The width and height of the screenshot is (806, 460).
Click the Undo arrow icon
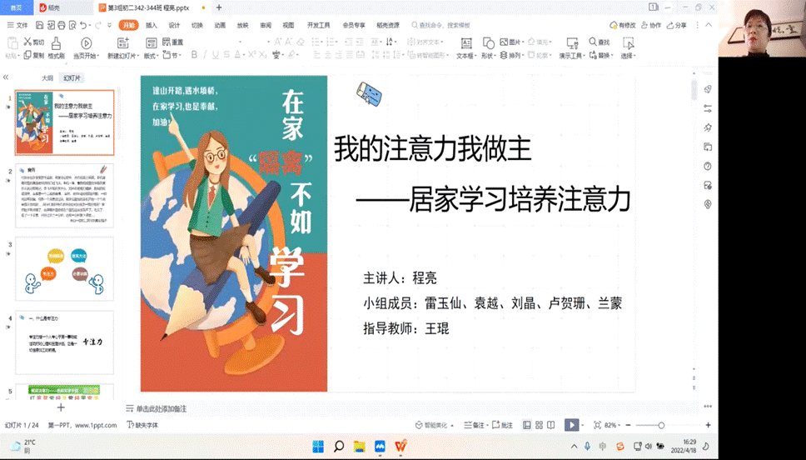click(x=83, y=25)
